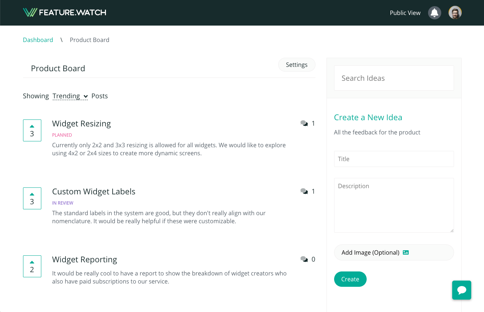Open your profile avatar menu
Viewport: 484px width, 312px height.
click(x=455, y=12)
